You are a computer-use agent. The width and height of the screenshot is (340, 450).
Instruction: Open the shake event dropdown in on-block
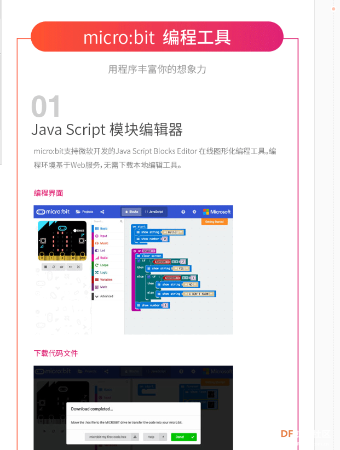147,250
